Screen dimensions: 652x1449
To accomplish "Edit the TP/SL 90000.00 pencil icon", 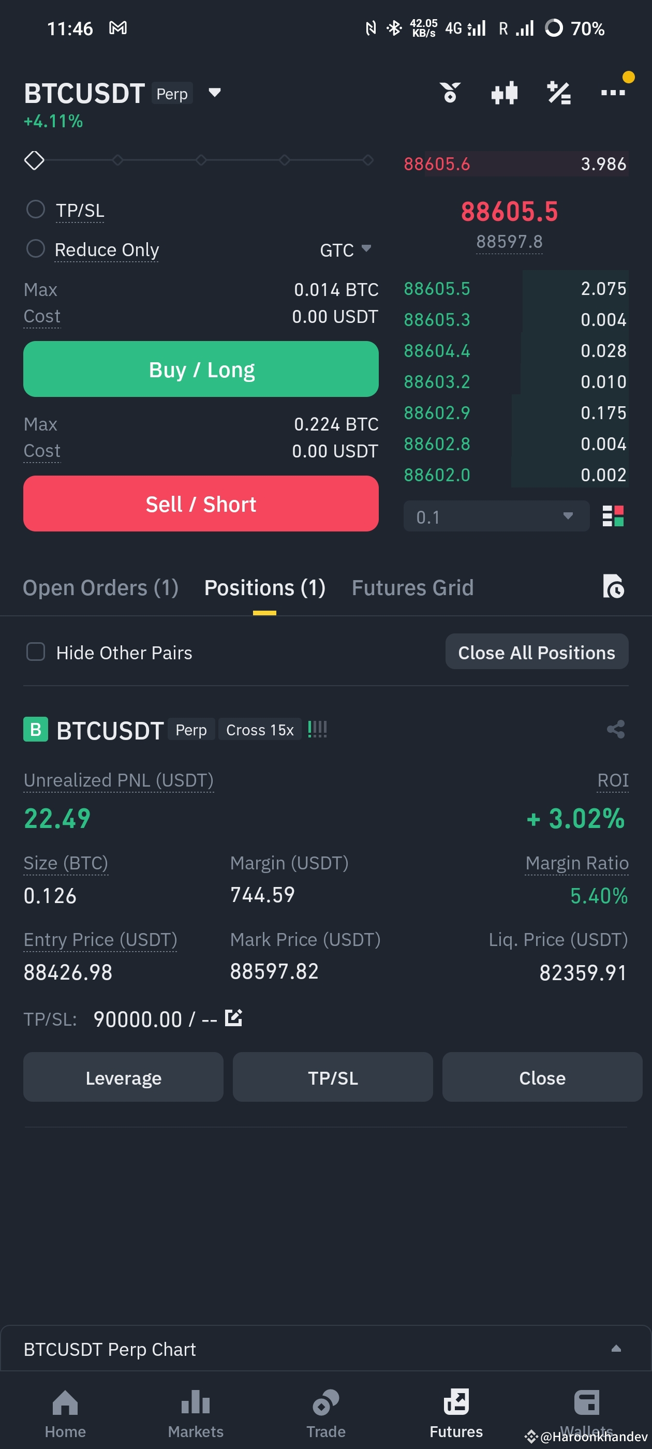I will point(233,1017).
